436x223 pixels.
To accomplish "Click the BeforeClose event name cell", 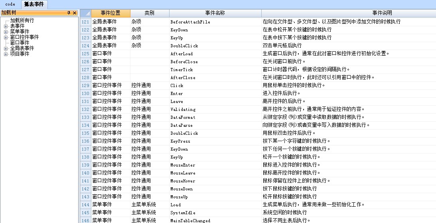I will coord(215,62).
